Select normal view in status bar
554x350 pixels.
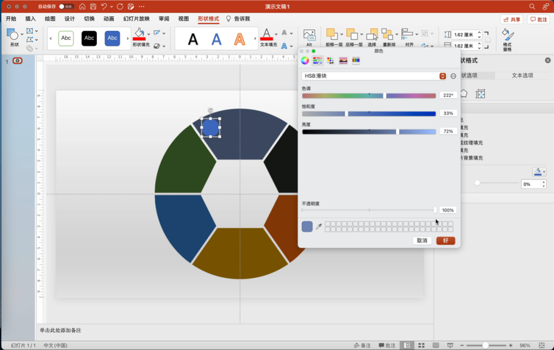pyautogui.click(x=407, y=345)
